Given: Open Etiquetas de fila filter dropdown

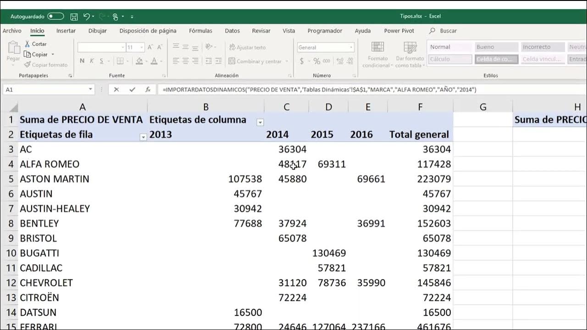Looking at the screenshot, I should 143,137.
